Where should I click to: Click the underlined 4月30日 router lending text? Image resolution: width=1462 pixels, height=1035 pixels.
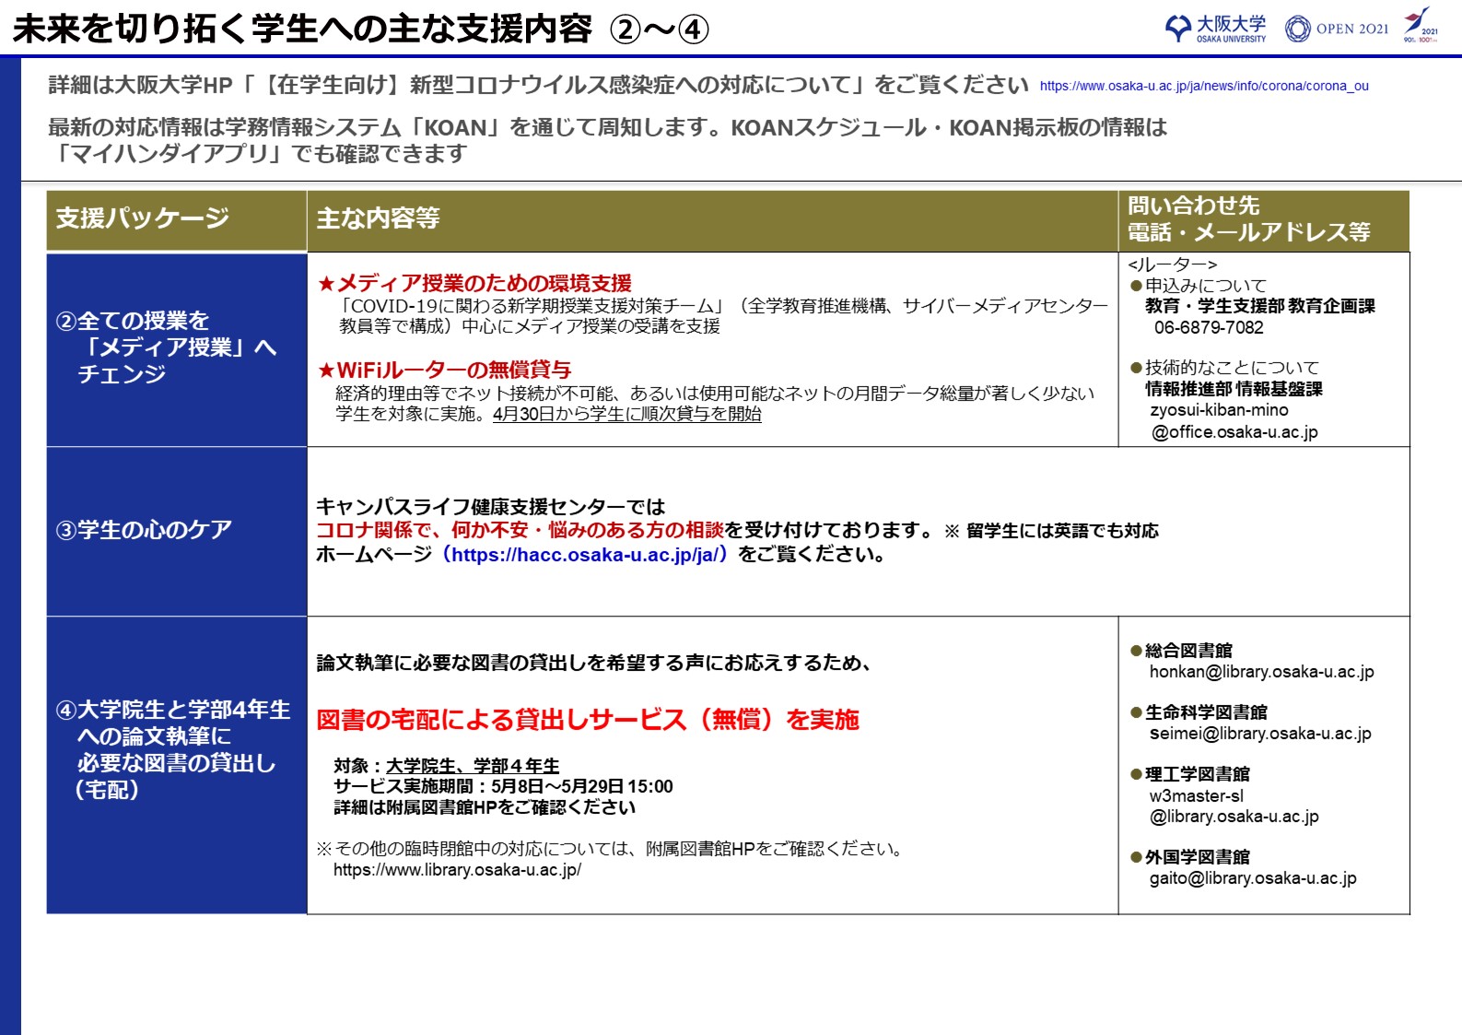pos(626,415)
